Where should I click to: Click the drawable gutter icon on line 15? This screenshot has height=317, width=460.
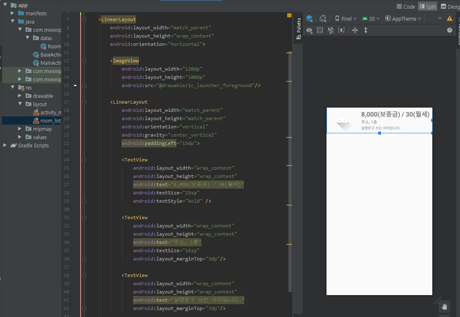pos(75,85)
